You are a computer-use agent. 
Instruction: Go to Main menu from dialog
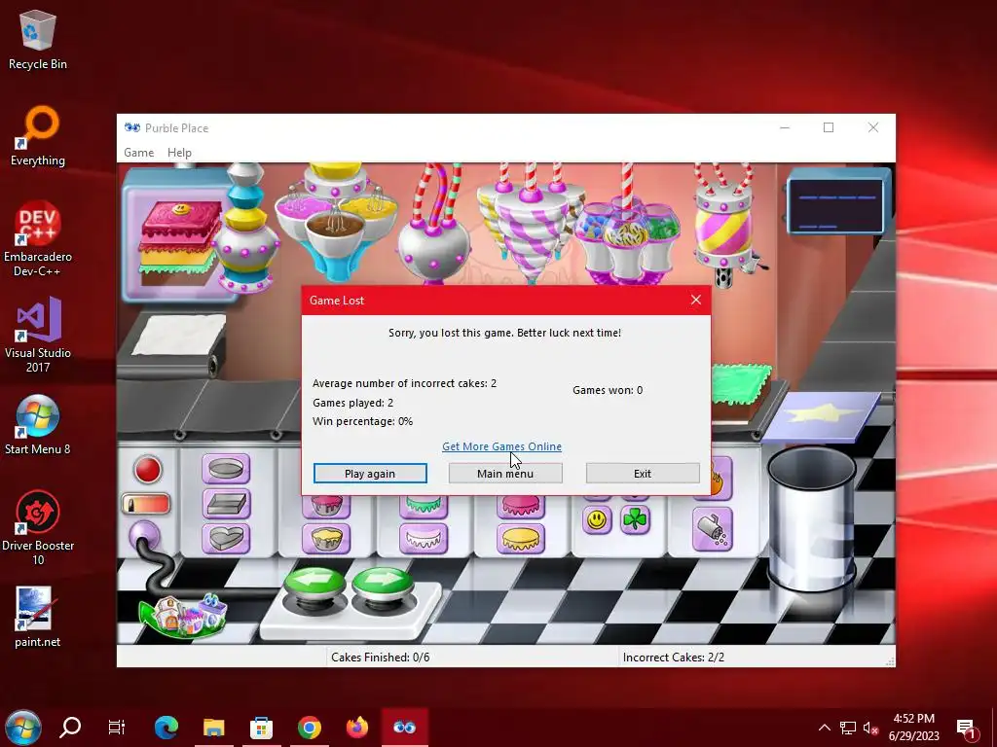[505, 474]
